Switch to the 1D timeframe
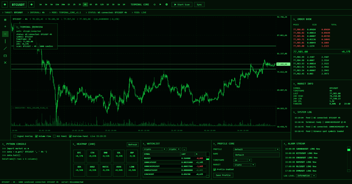This screenshot has width=352, height=184. 108,5
